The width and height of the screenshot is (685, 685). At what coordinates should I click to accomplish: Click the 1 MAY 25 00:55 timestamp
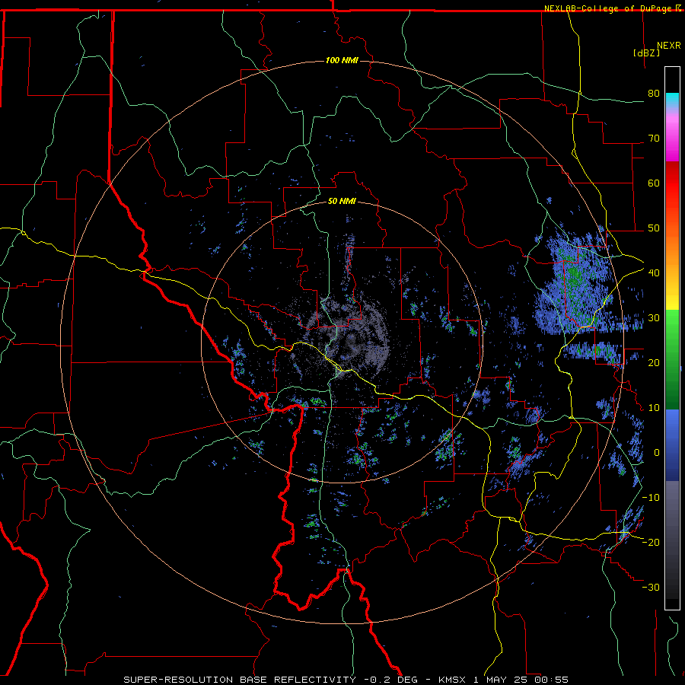(x=521, y=680)
